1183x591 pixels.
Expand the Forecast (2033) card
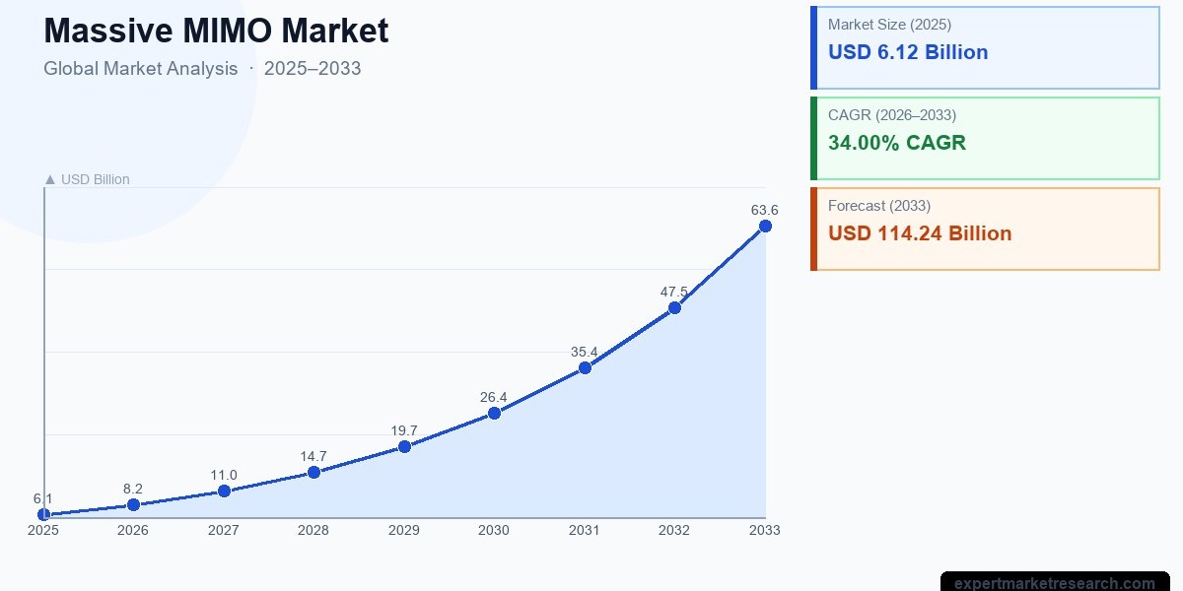[984, 227]
